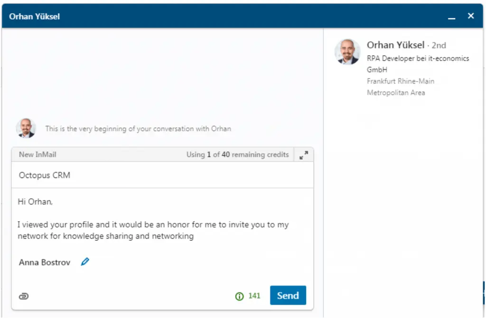
Task: Click the New InMail label
Action: point(37,155)
